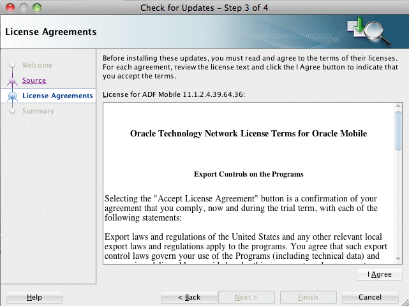Screen dimensions: 409x306
Task: Click the window resize grip corner
Action: click(405, 302)
